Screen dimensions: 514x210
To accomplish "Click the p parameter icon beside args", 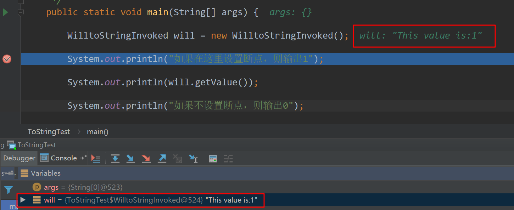I will (37, 187).
